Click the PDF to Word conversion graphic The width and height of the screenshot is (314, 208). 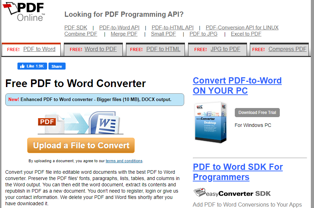81,122
